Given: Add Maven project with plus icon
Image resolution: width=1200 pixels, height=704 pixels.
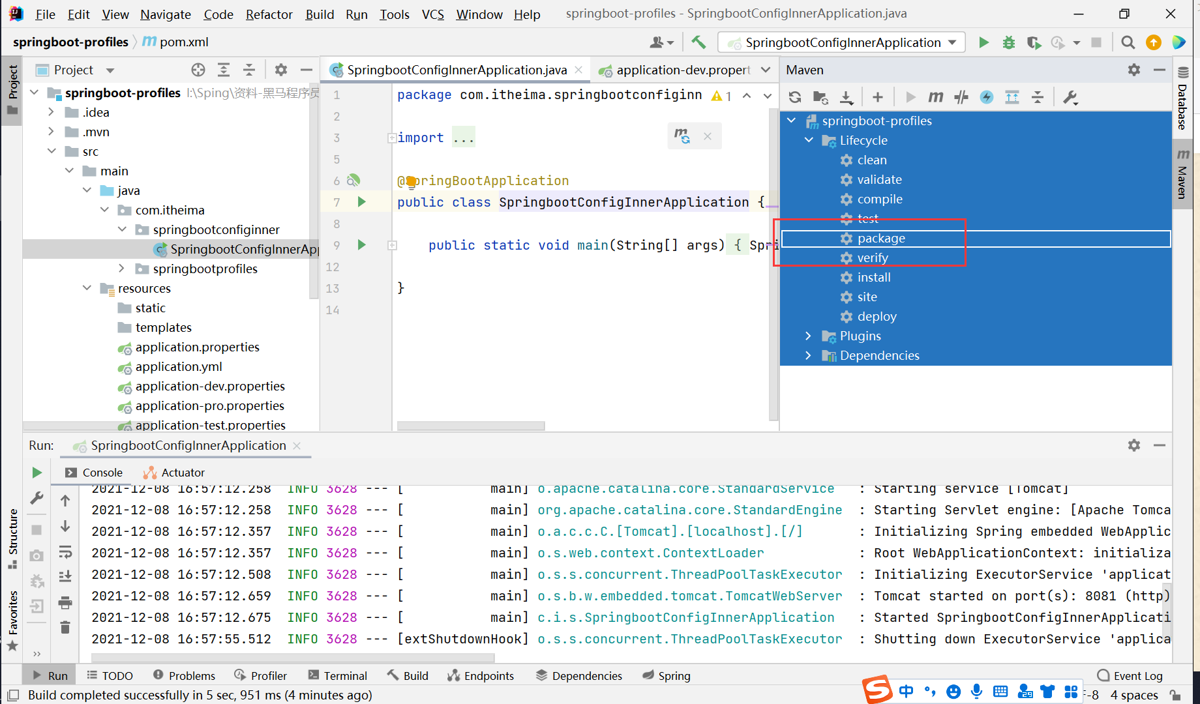Looking at the screenshot, I should (x=878, y=97).
